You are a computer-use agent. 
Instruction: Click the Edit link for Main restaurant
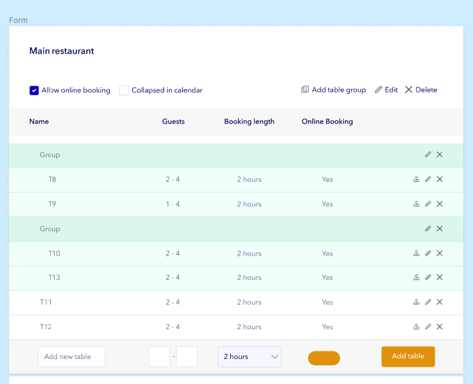(387, 90)
